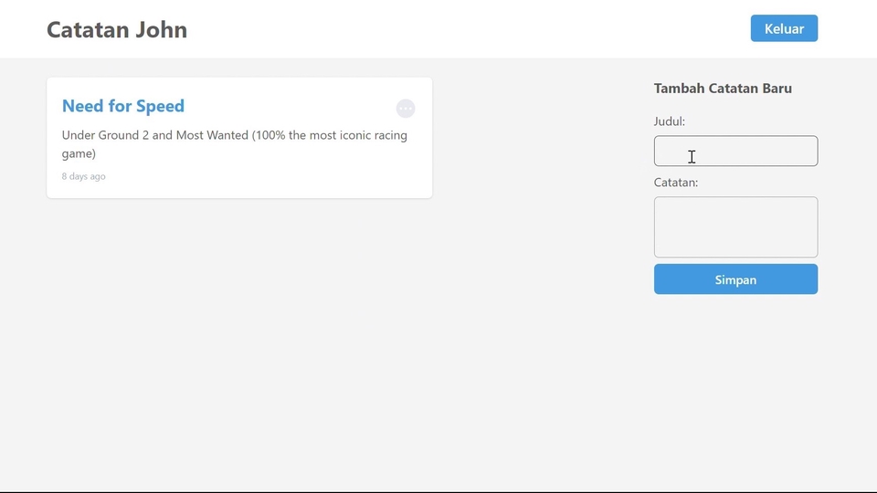This screenshot has height=493, width=877.
Task: Click empty space right of the note timestamp
Action: (x=274, y=176)
